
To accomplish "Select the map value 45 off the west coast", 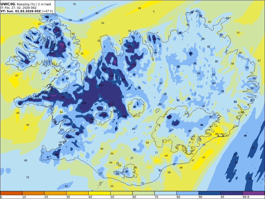I will click(x=18, y=113).
